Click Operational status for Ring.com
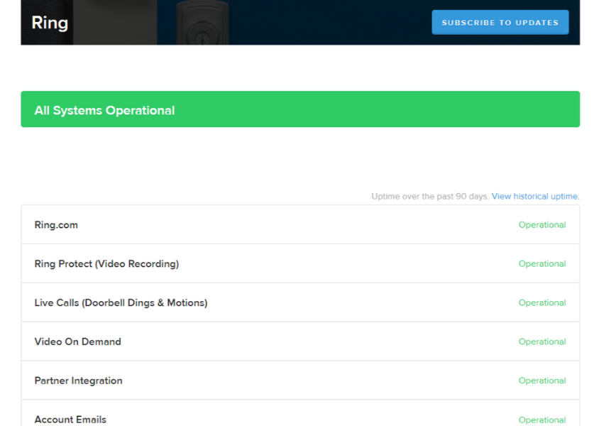Image resolution: width=599 pixels, height=426 pixels. click(542, 225)
